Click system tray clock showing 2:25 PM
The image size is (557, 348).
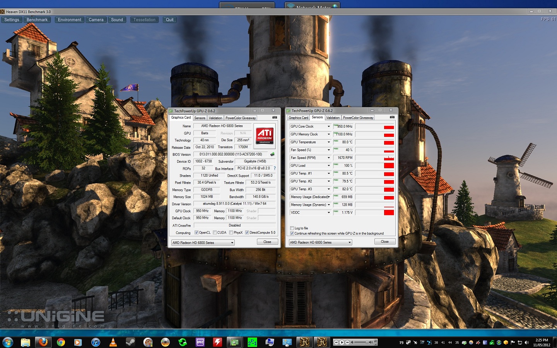542,343
